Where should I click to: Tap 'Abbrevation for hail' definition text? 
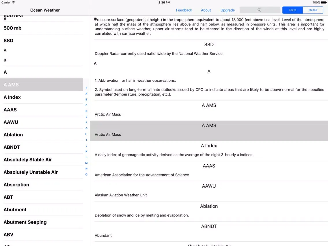(x=135, y=81)
